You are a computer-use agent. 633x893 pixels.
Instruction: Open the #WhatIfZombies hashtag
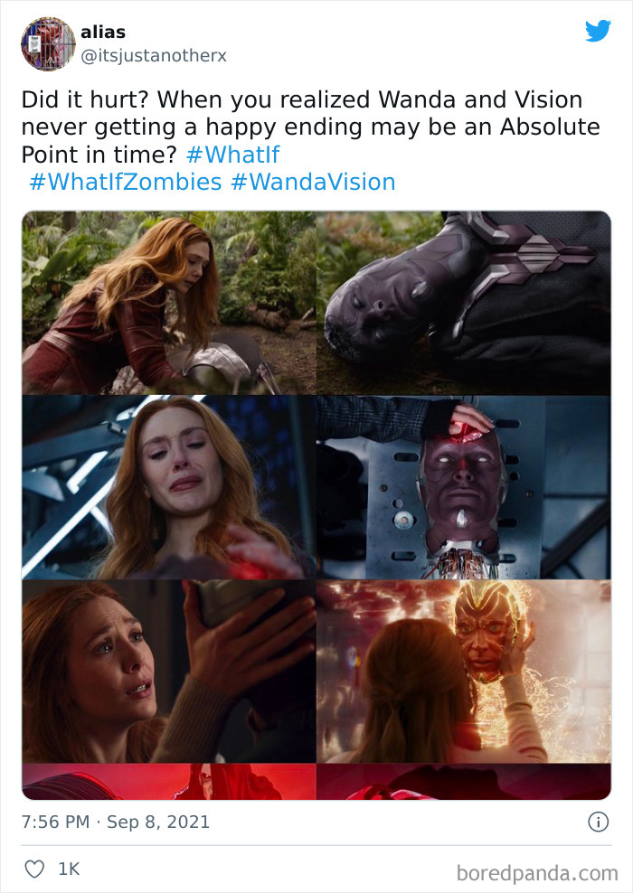point(126,182)
